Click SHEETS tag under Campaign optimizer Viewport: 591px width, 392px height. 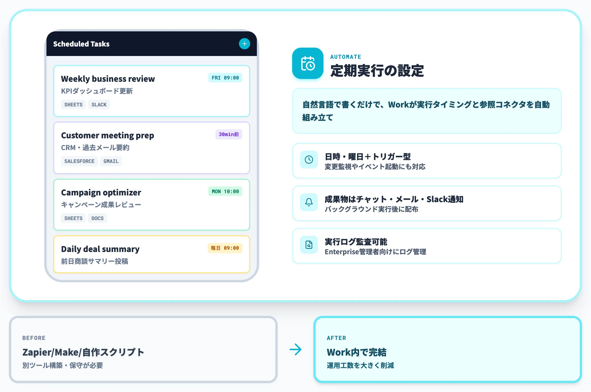click(x=73, y=218)
